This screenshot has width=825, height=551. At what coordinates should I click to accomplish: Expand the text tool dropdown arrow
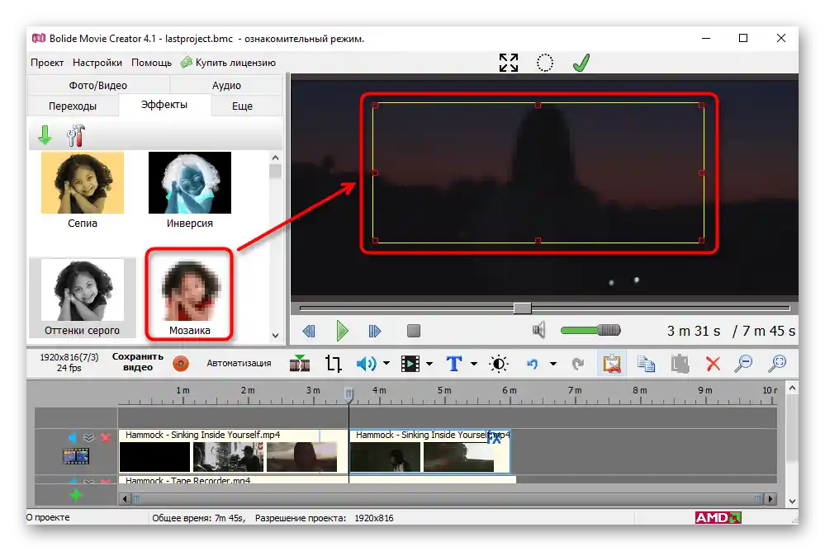tap(473, 363)
